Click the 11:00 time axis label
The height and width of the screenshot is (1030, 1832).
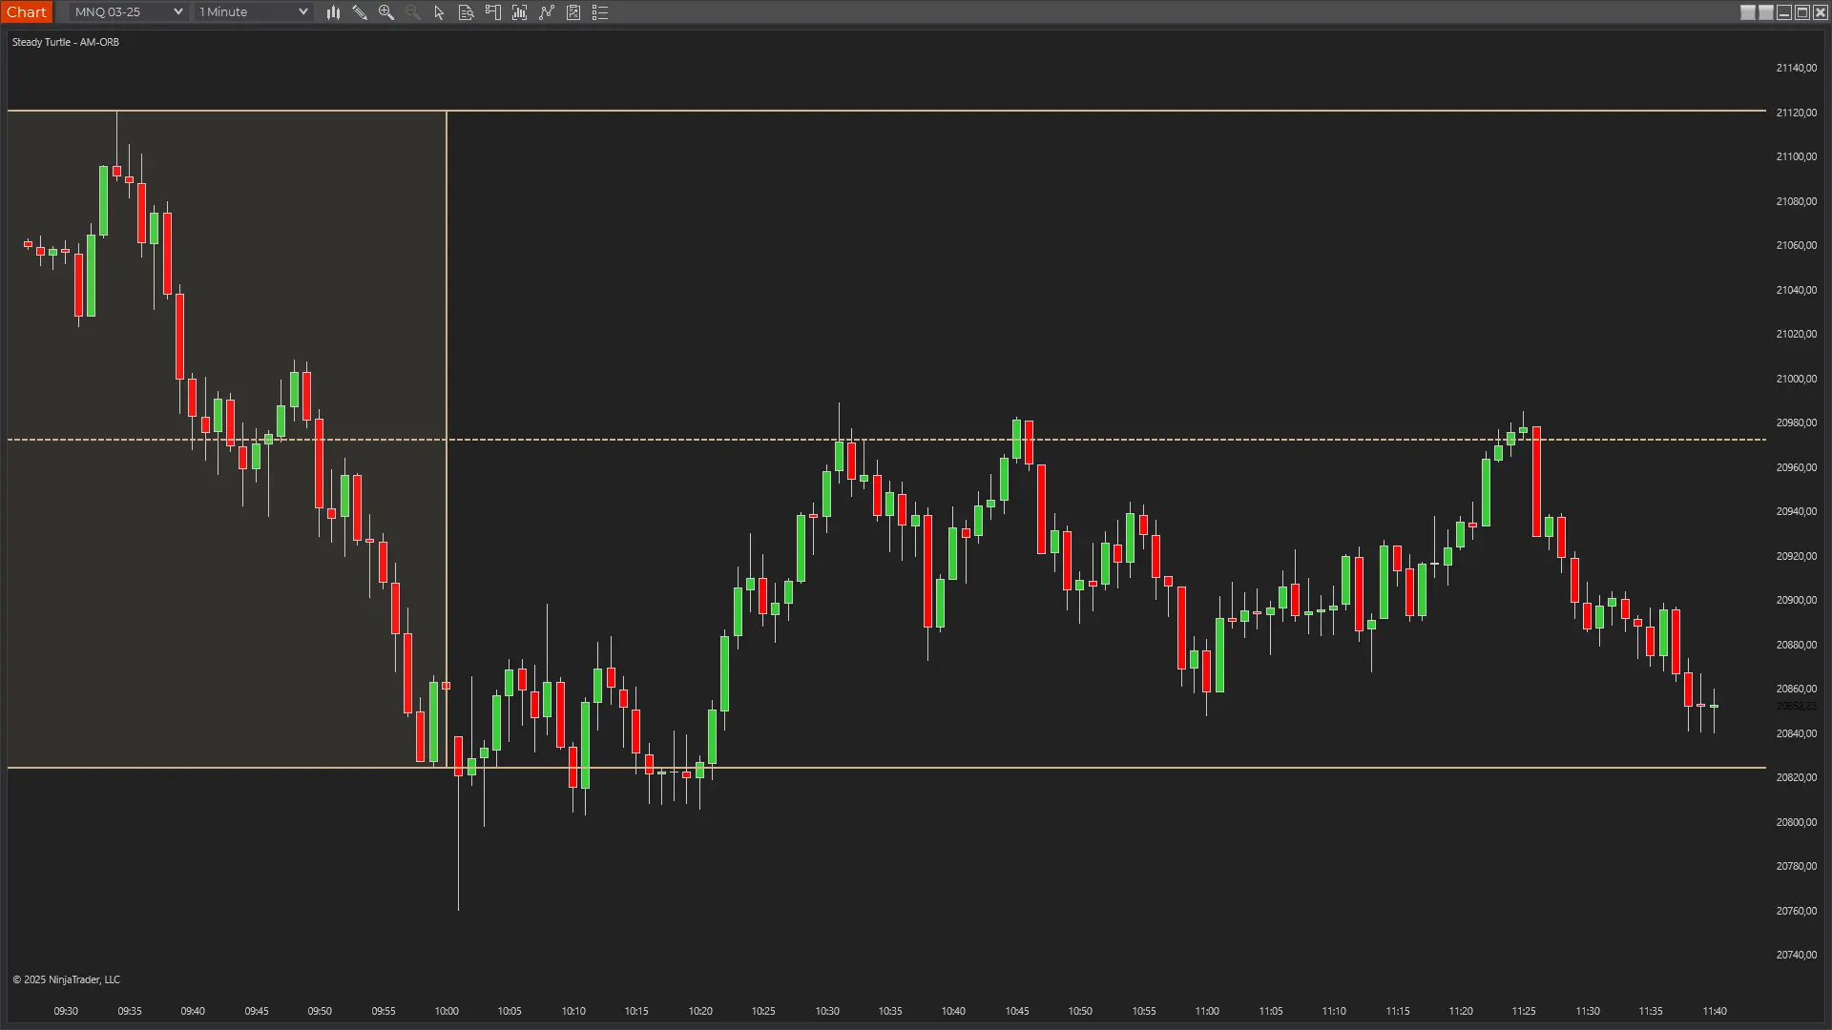point(1207,1011)
